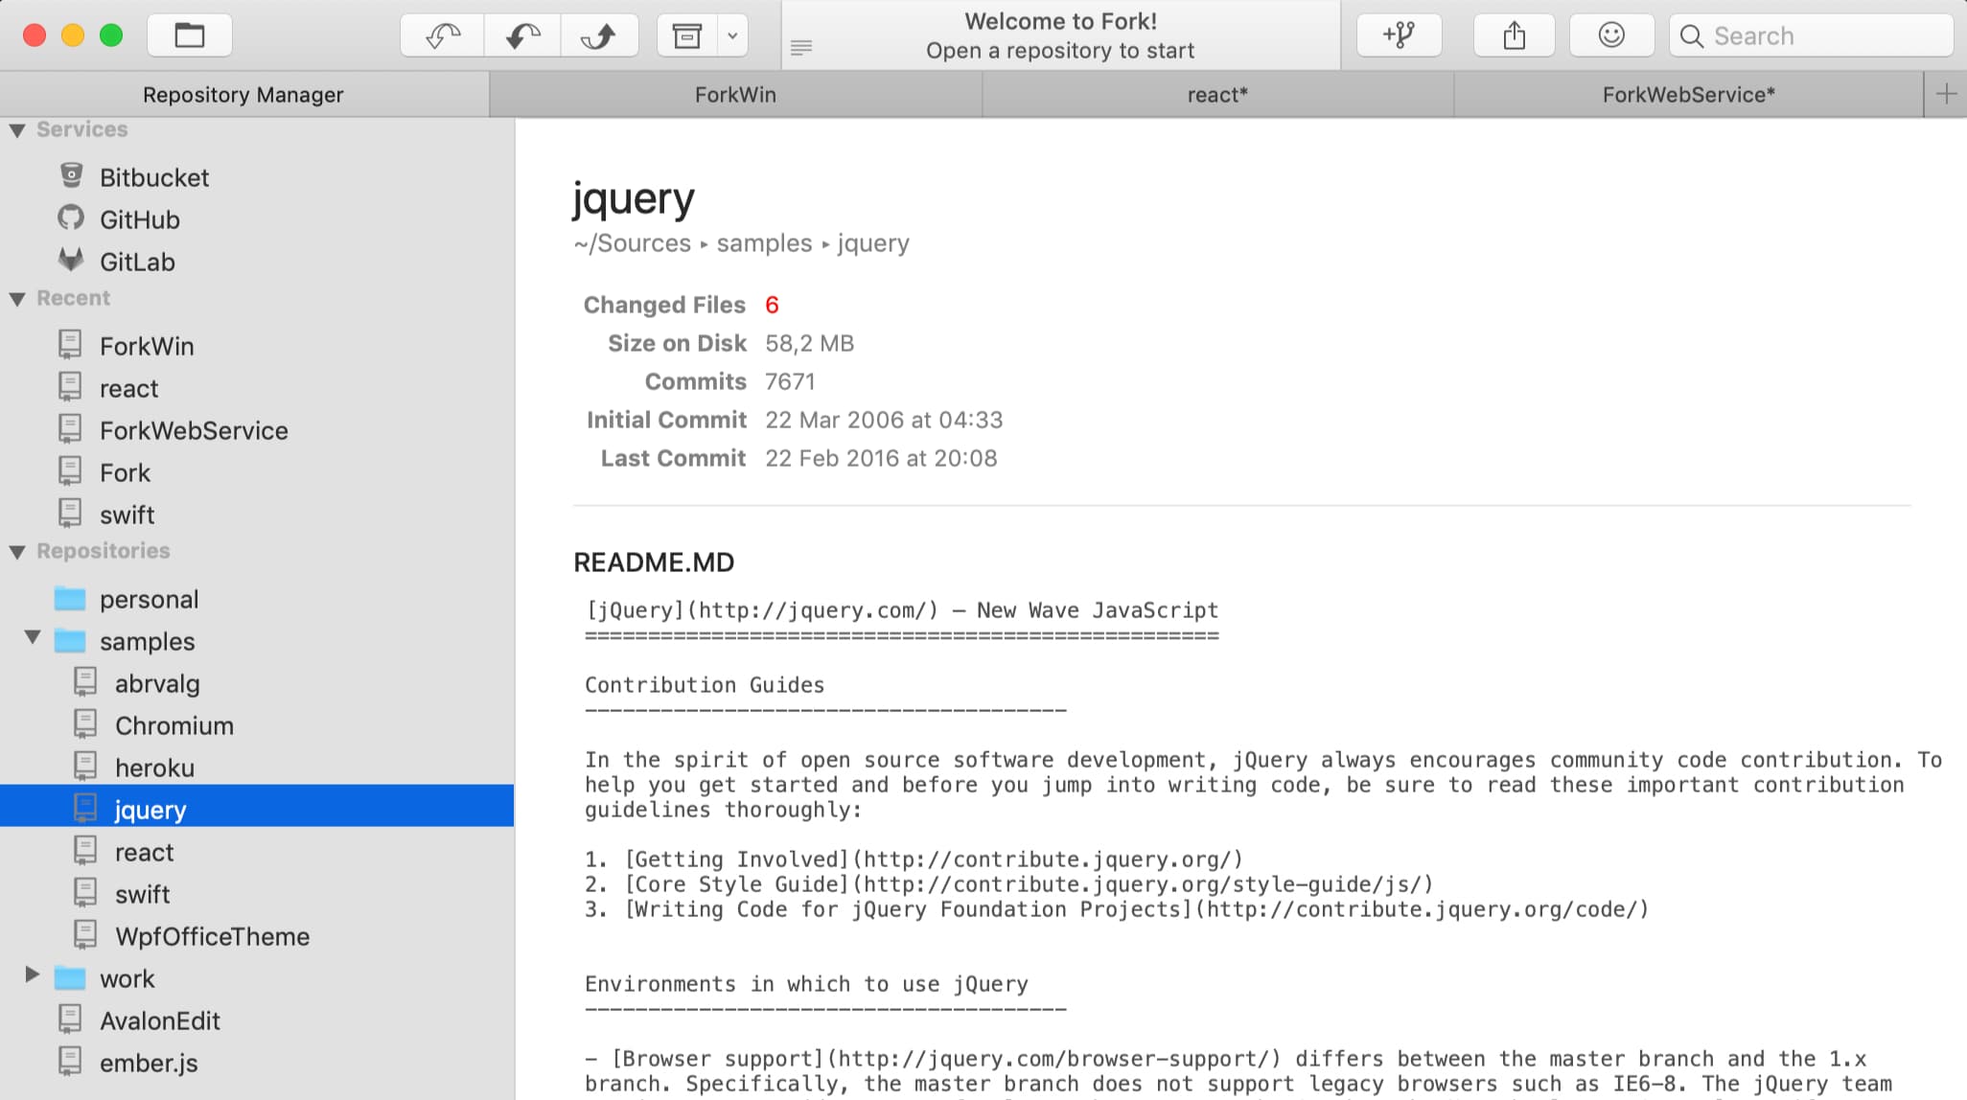Select the work folder label
1967x1100 pixels.
(127, 978)
